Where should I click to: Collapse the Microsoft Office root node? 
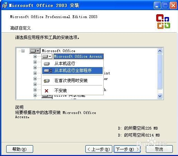click(23, 51)
